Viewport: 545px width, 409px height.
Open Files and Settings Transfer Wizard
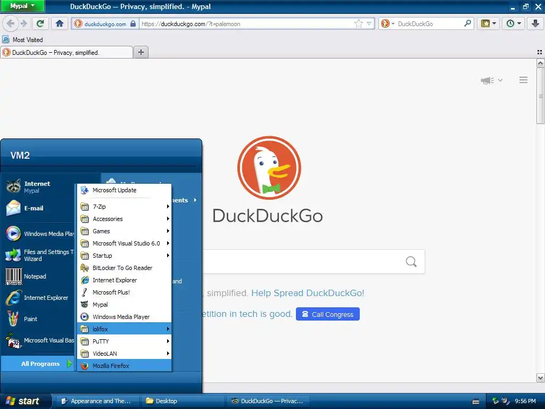tap(38, 255)
